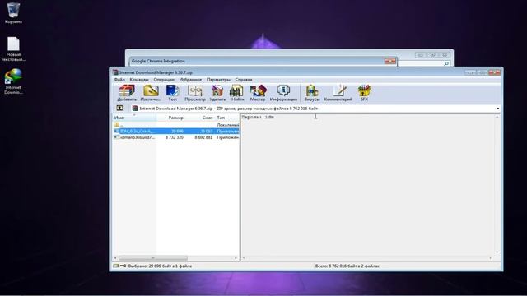
Task: Select the parent folder '..' row
Action: tap(176, 125)
